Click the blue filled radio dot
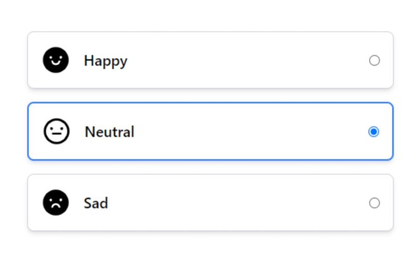This screenshot has width=419, height=262. (x=374, y=132)
